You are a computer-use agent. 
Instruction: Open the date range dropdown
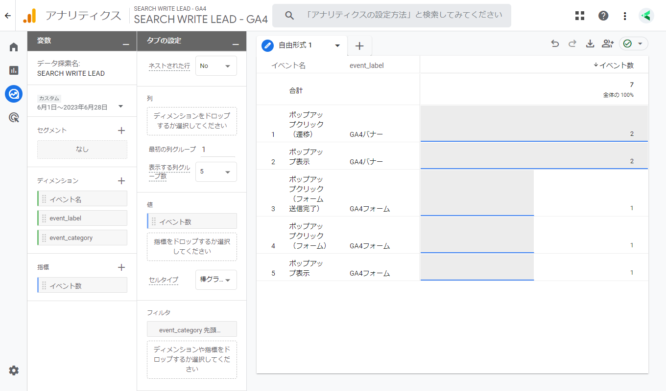click(121, 107)
